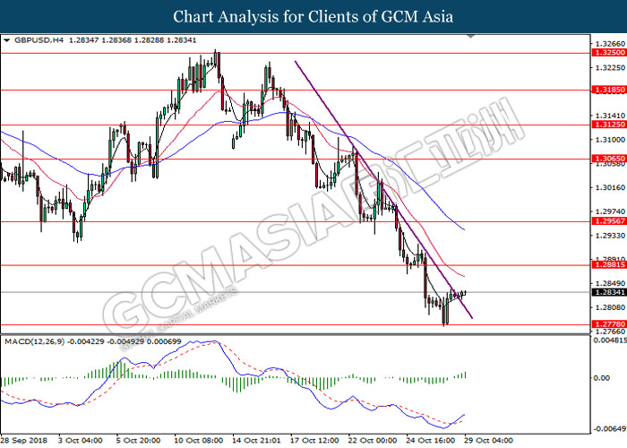The width and height of the screenshot is (627, 448).
Task: Click the dropdown triangle beside GBPUSD,H4
Action: 6,40
